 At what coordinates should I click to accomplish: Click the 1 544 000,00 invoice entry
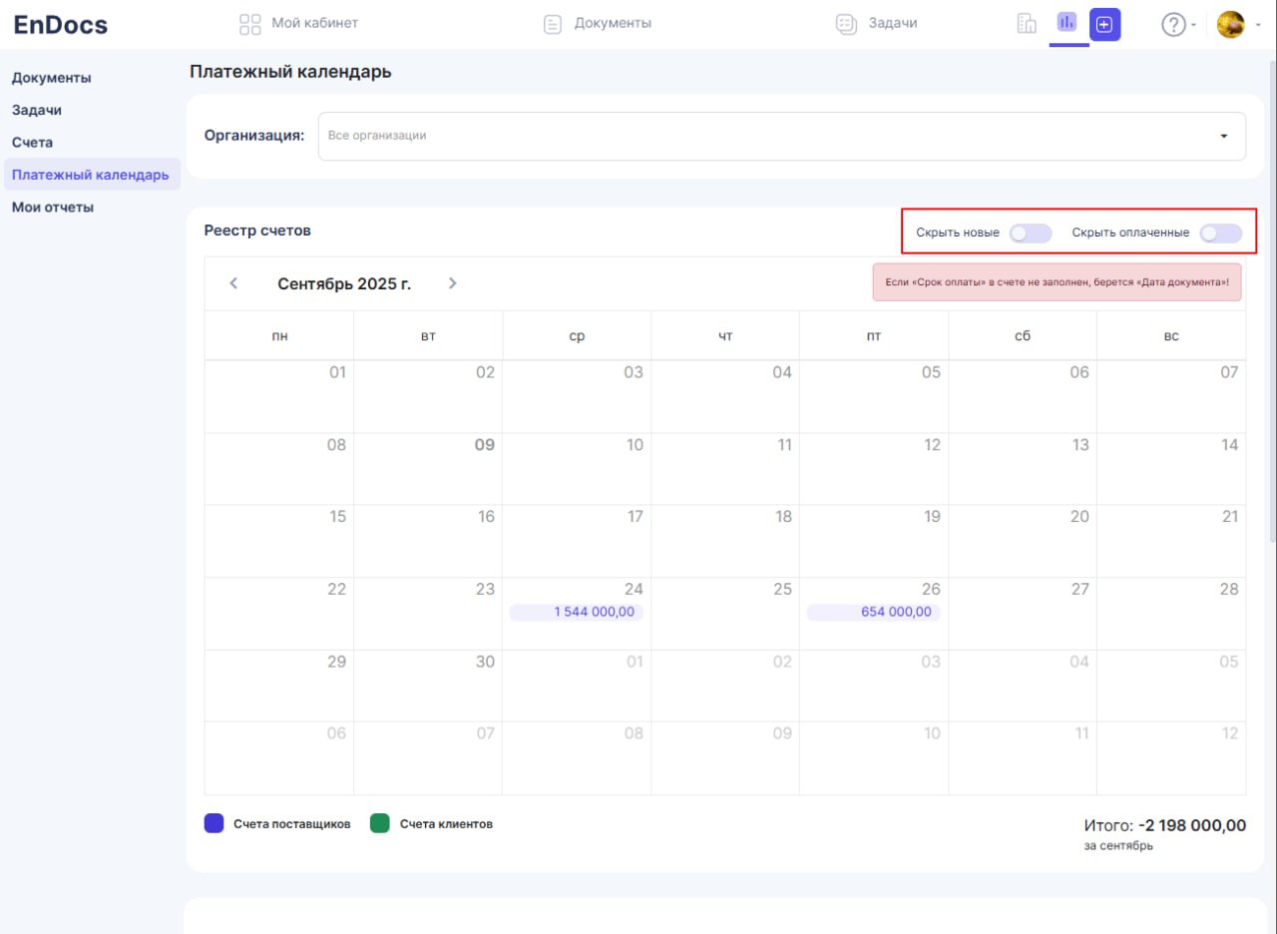click(577, 613)
